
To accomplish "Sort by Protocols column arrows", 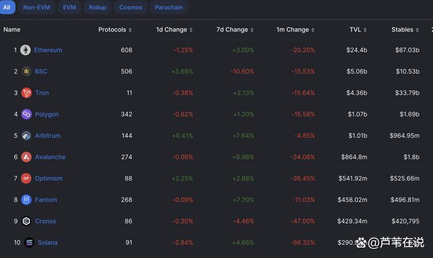I will click(130, 30).
